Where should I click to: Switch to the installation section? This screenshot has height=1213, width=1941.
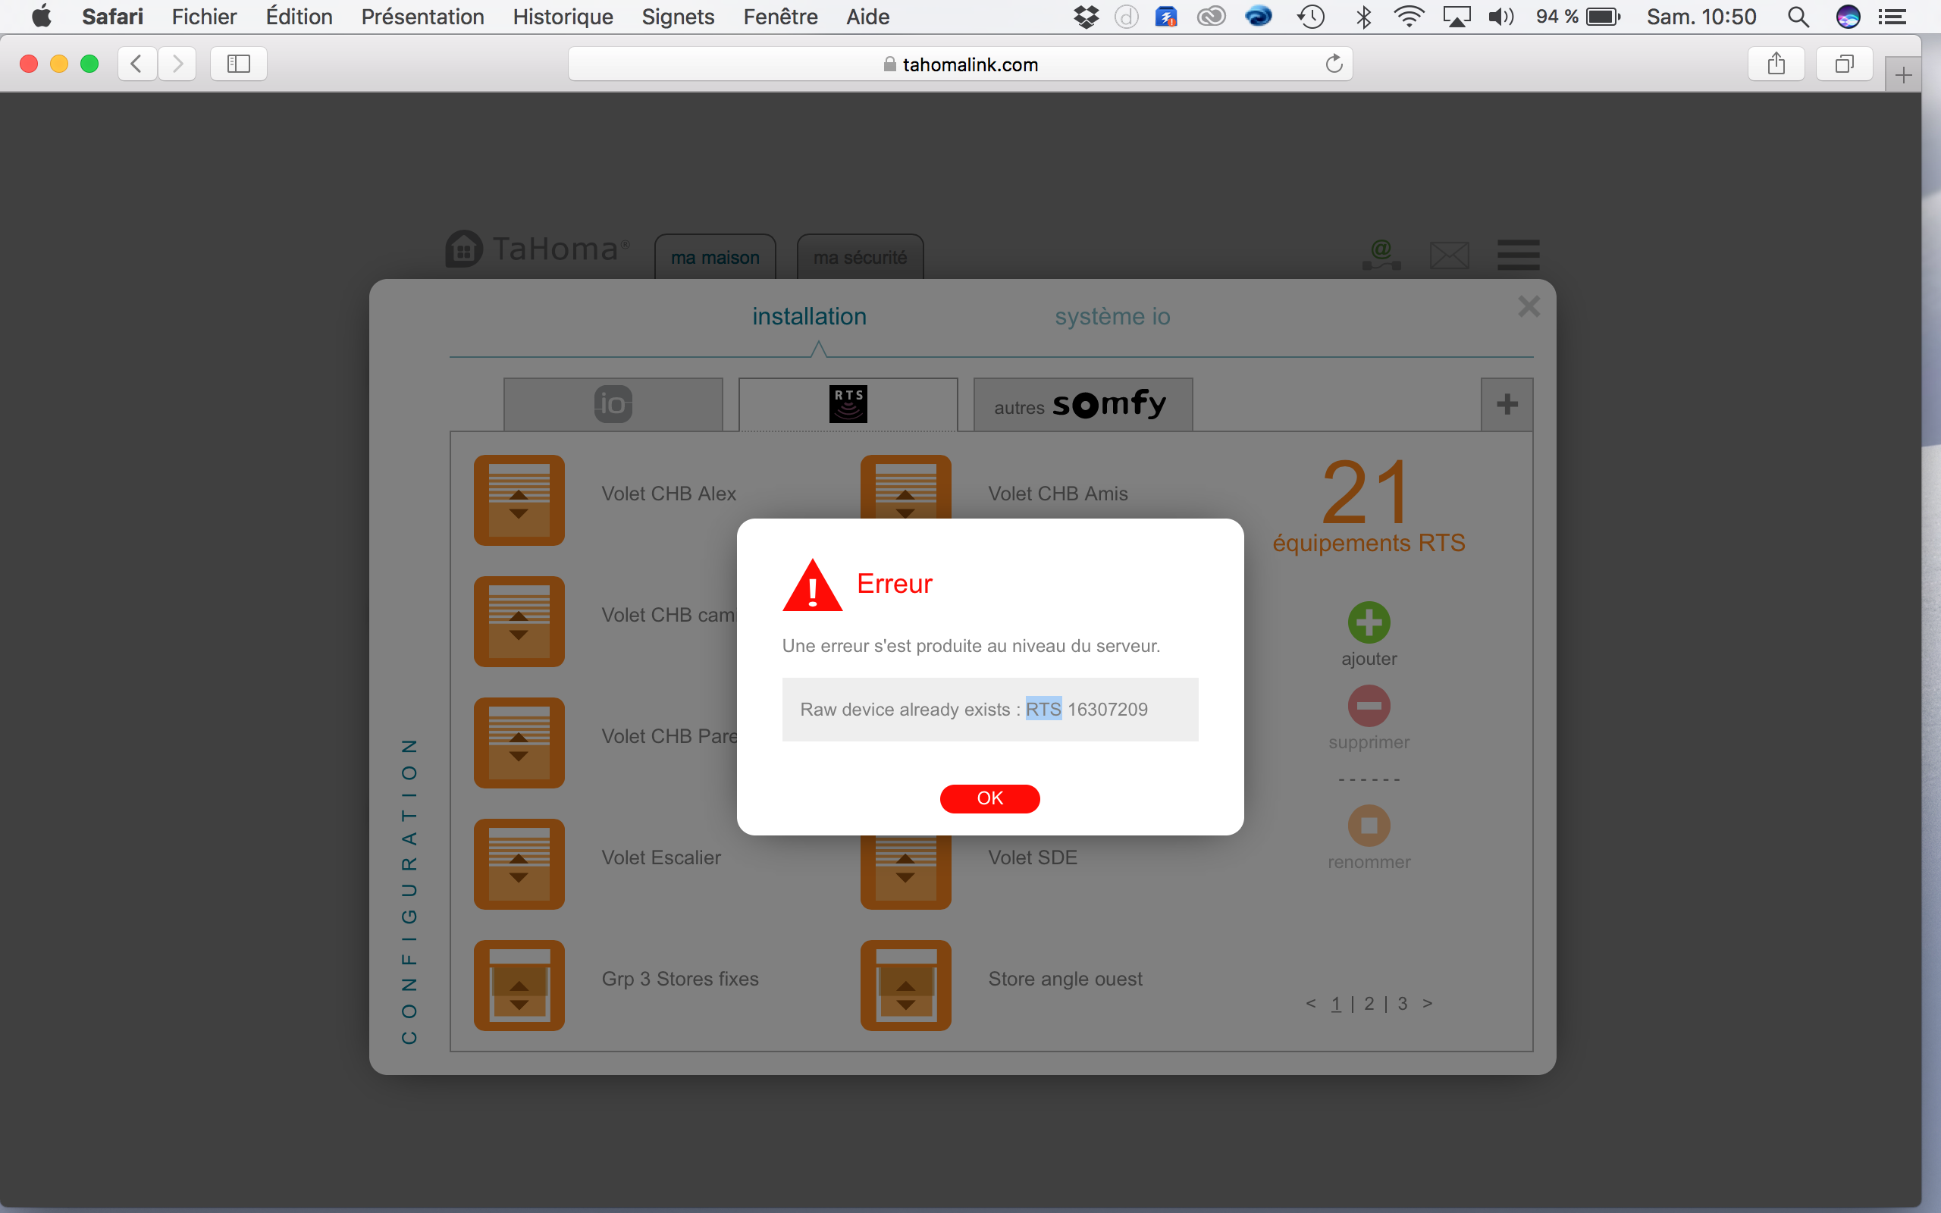click(x=809, y=316)
